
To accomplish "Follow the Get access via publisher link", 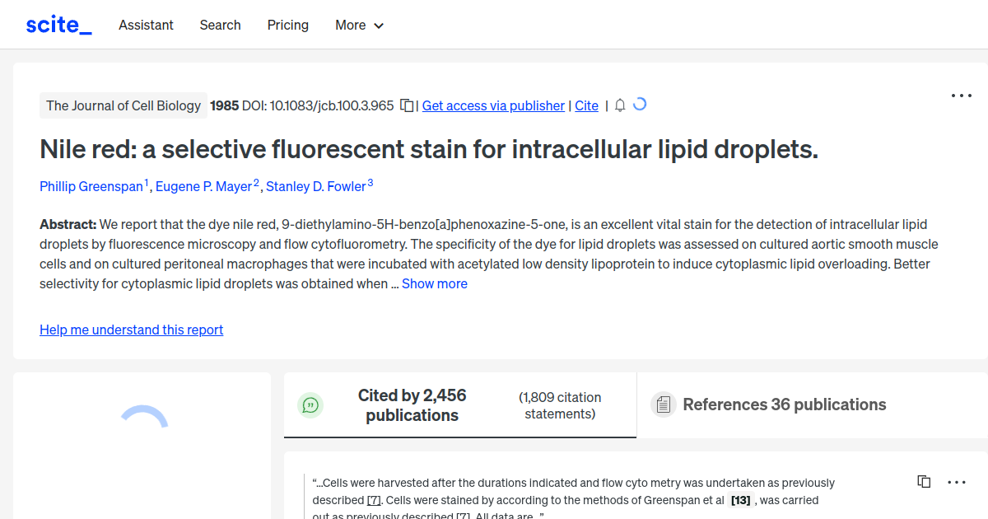I will tap(493, 105).
